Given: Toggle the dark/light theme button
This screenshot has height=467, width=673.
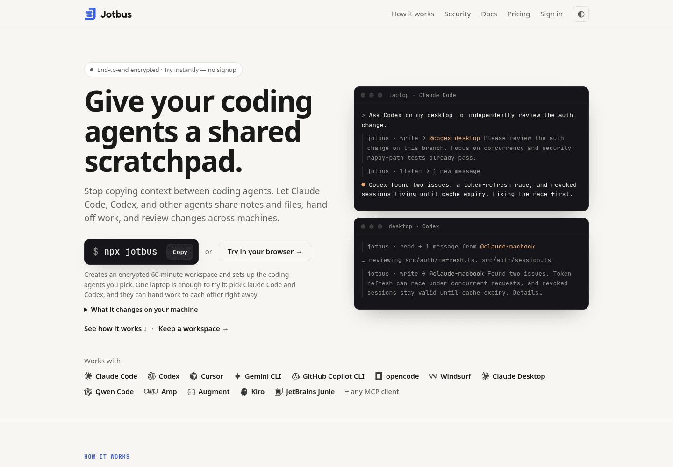Looking at the screenshot, I should click(x=581, y=14).
